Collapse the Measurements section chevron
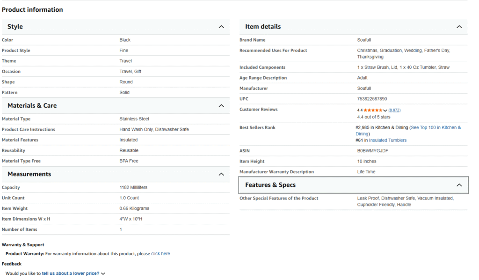 pos(221,174)
